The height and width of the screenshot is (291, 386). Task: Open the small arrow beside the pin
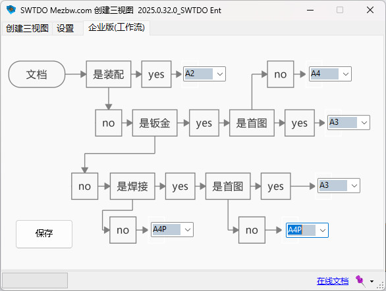pyautogui.click(x=372, y=281)
